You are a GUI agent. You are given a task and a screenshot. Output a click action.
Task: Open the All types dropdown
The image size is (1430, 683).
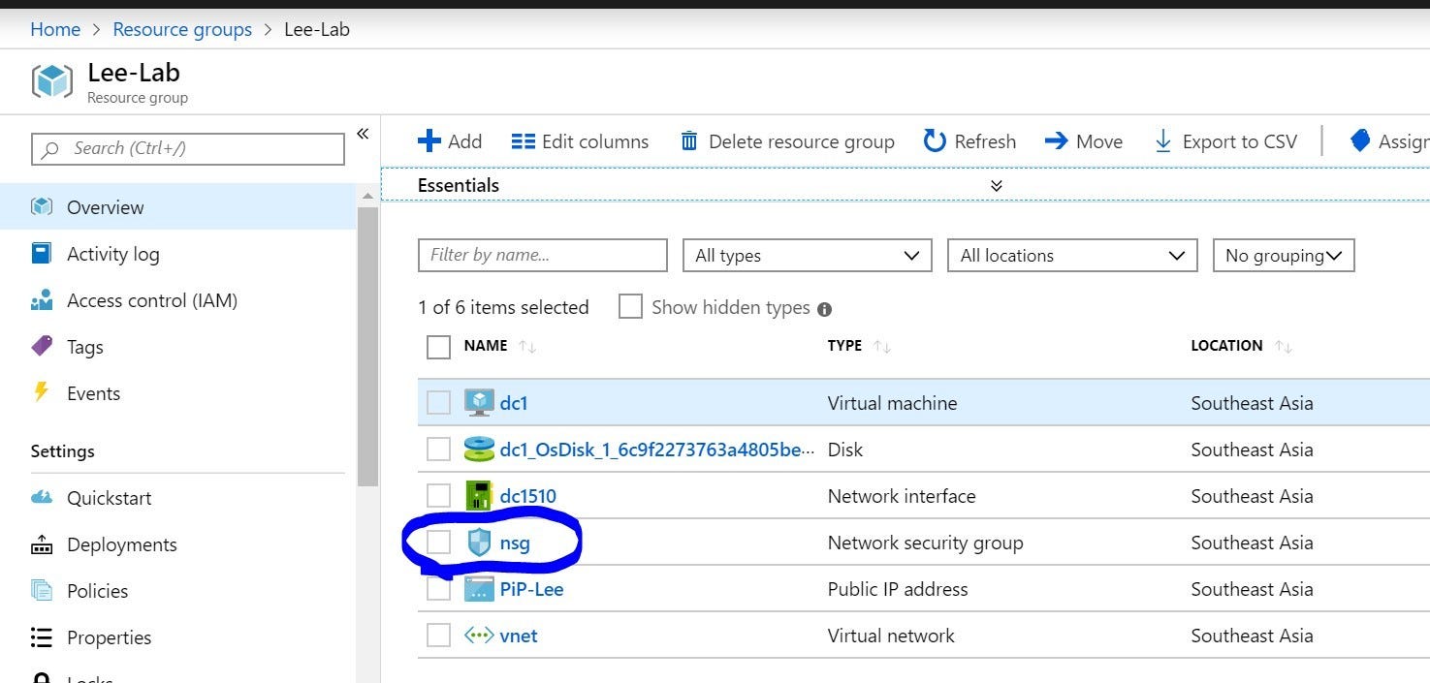click(x=808, y=256)
